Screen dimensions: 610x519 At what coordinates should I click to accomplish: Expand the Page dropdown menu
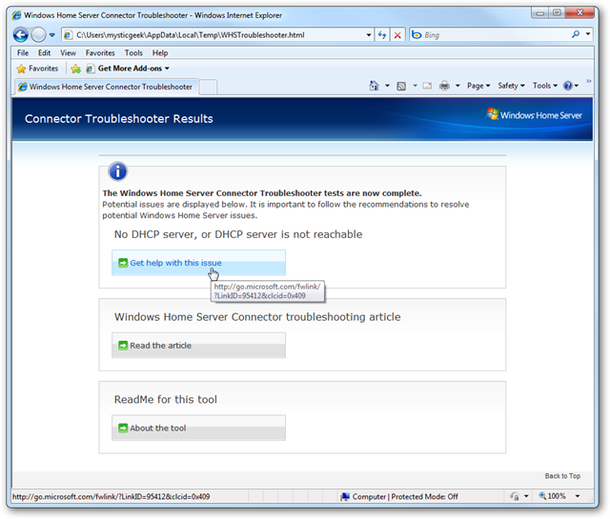pos(478,86)
